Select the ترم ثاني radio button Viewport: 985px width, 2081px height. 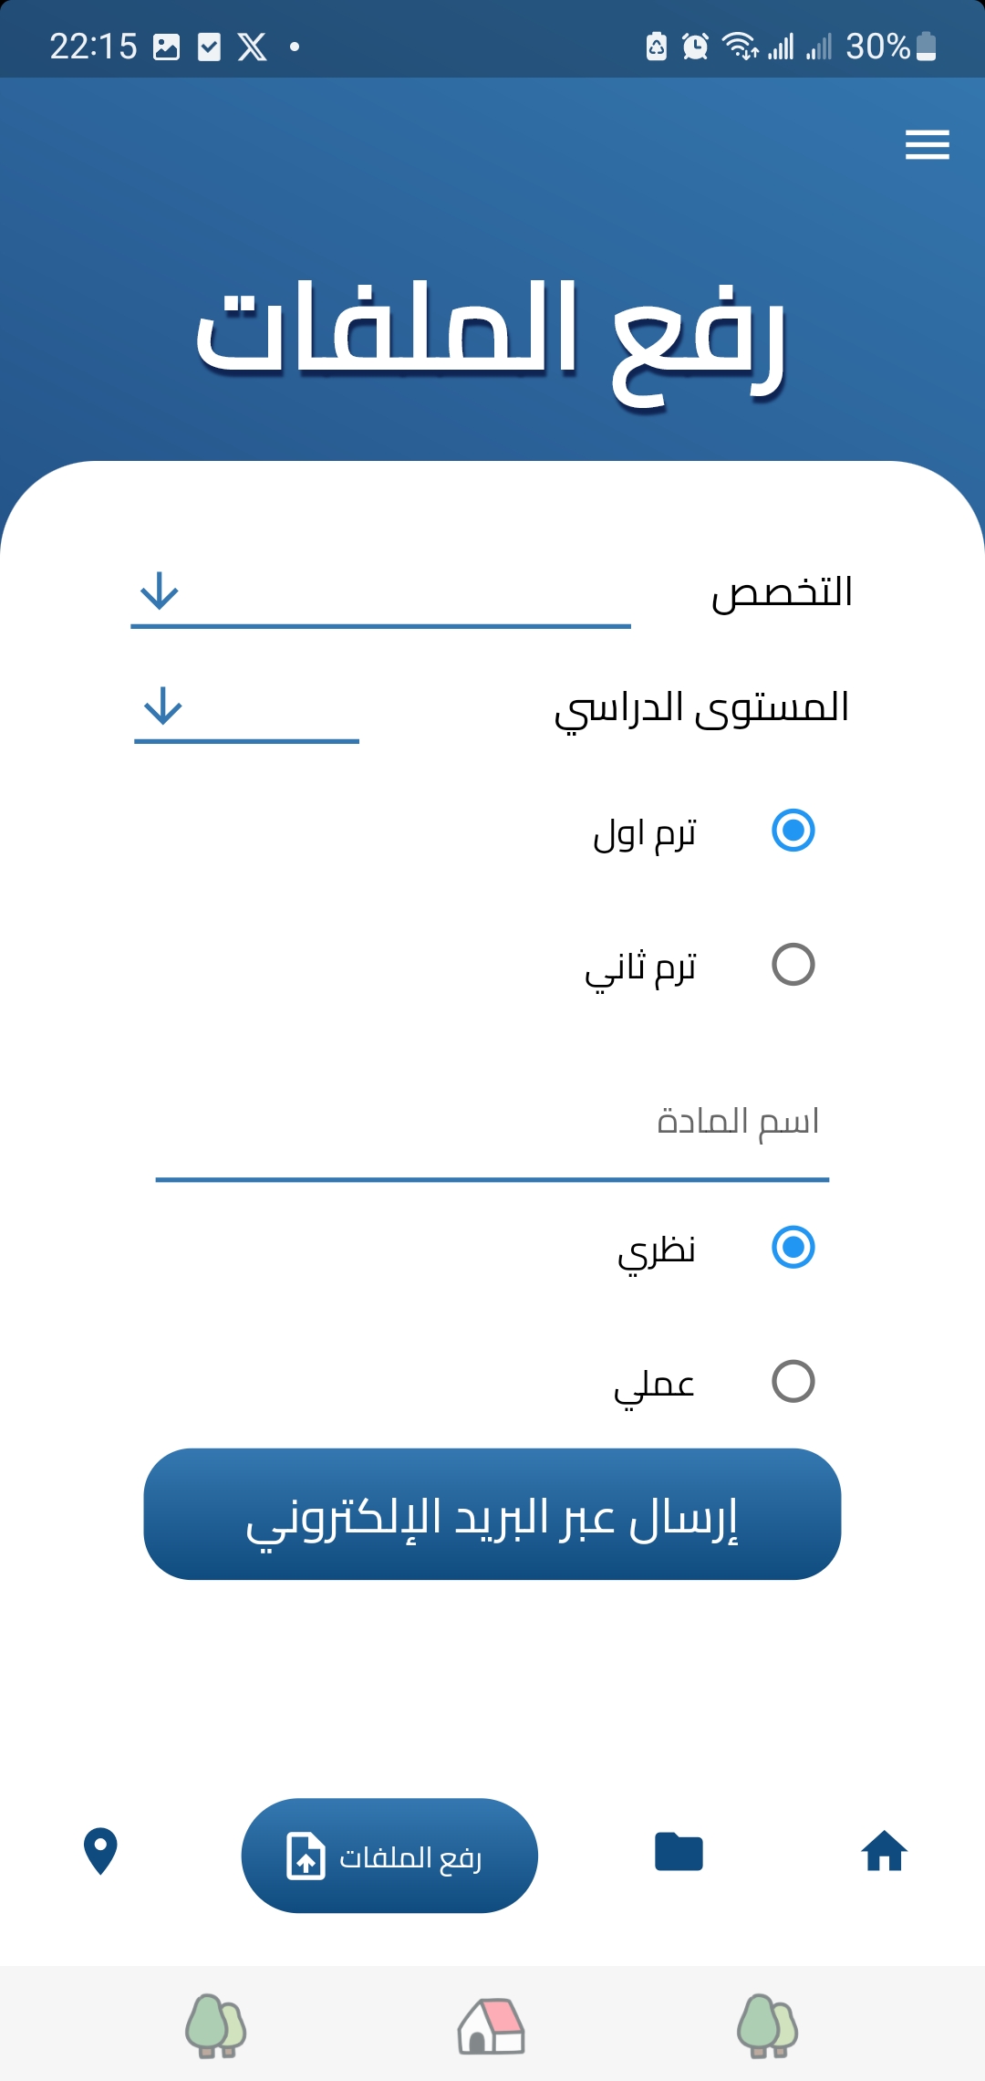(793, 965)
